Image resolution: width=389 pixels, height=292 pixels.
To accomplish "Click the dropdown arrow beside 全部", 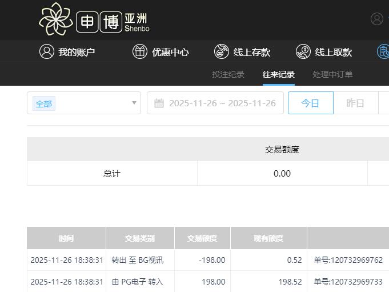I will click(x=134, y=103).
